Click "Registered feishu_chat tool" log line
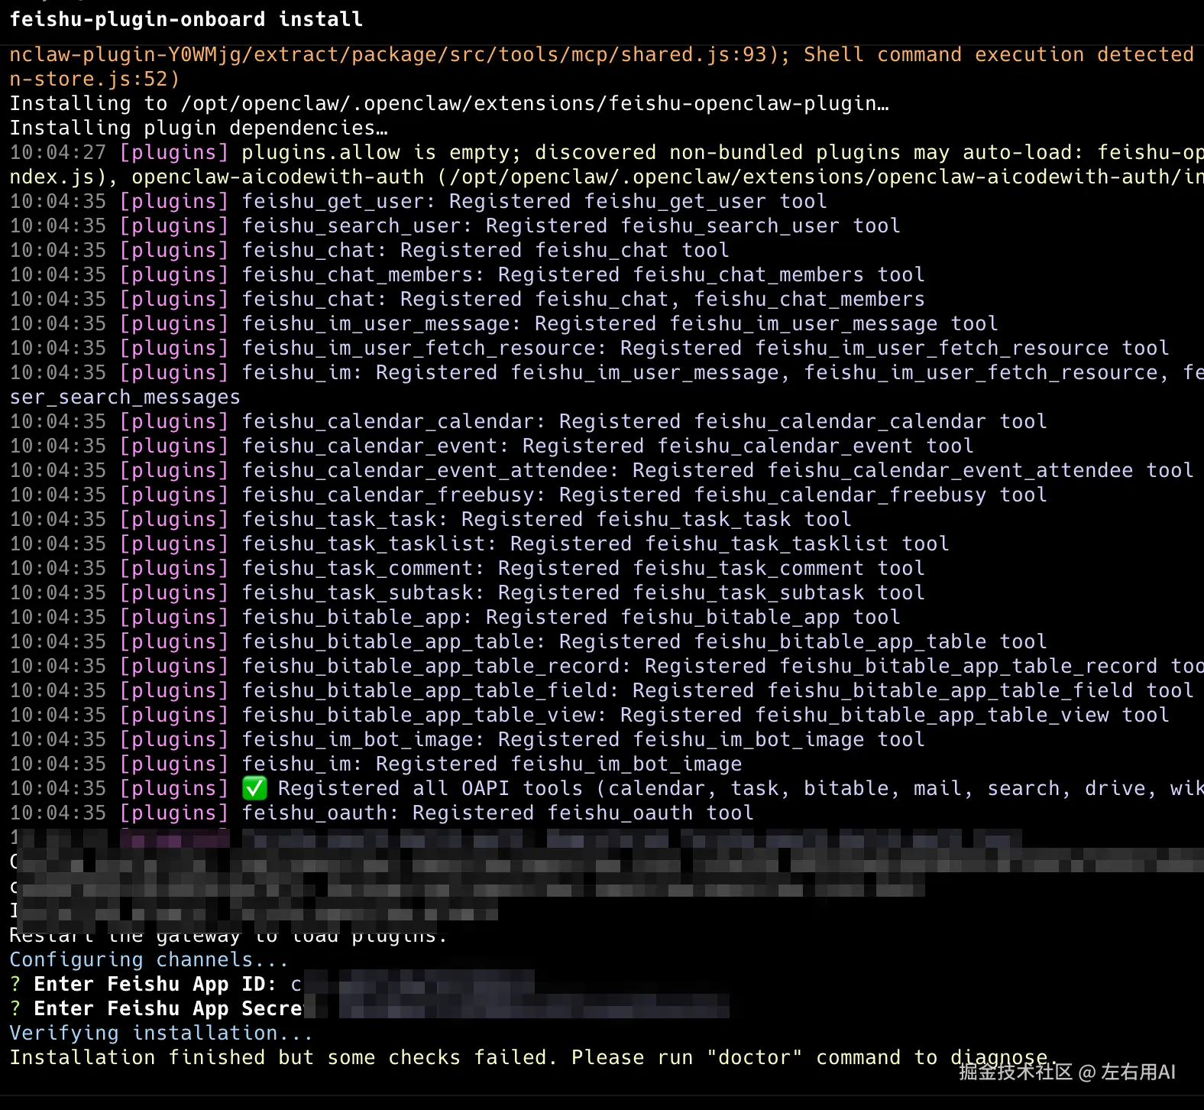Image resolution: width=1204 pixels, height=1110 pixels. coord(370,250)
